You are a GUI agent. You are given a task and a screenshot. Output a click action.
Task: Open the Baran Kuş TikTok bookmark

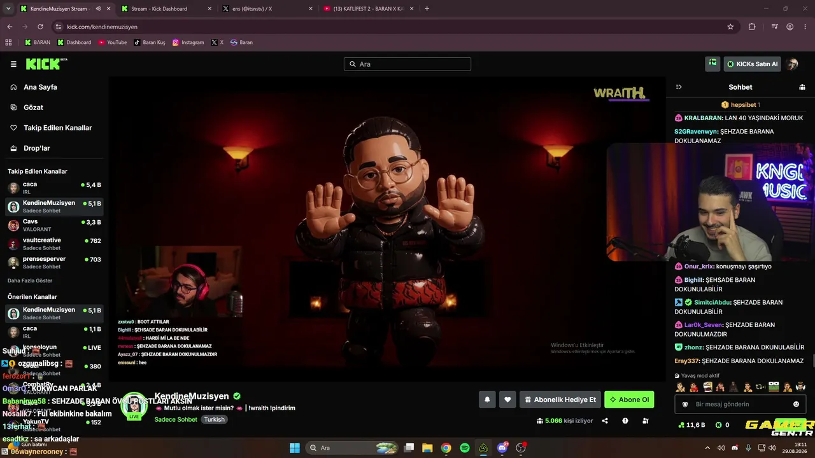(x=150, y=43)
